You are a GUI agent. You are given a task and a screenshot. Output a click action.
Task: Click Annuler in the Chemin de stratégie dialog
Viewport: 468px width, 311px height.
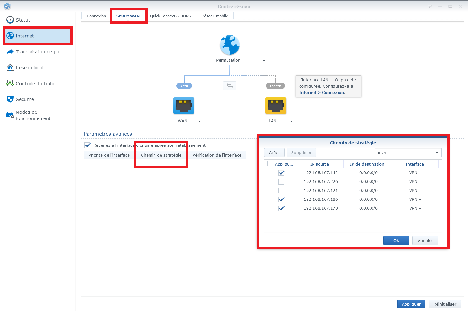(425, 241)
